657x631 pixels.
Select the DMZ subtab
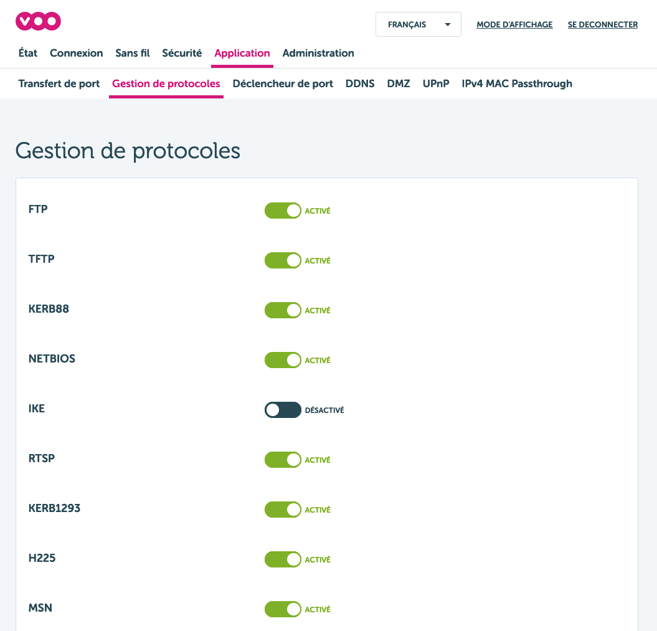[399, 83]
